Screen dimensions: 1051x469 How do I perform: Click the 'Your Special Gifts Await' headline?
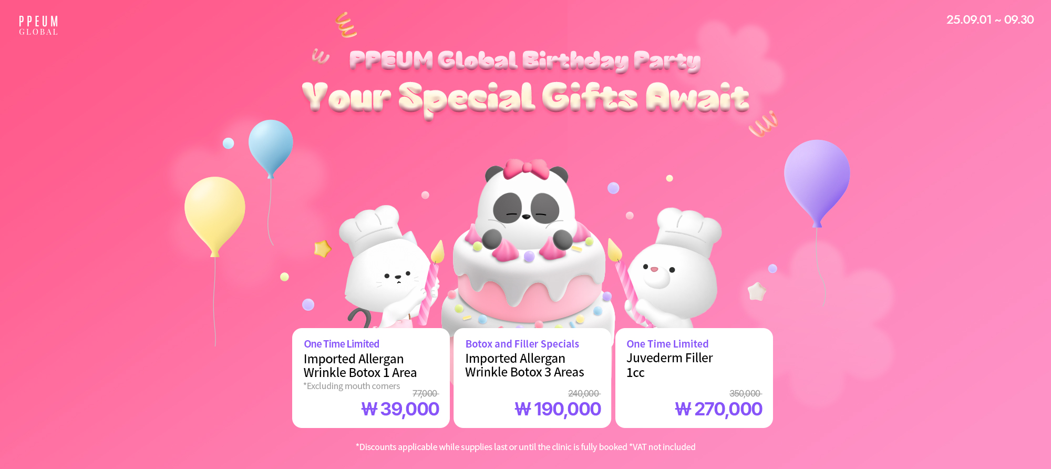[x=525, y=98]
